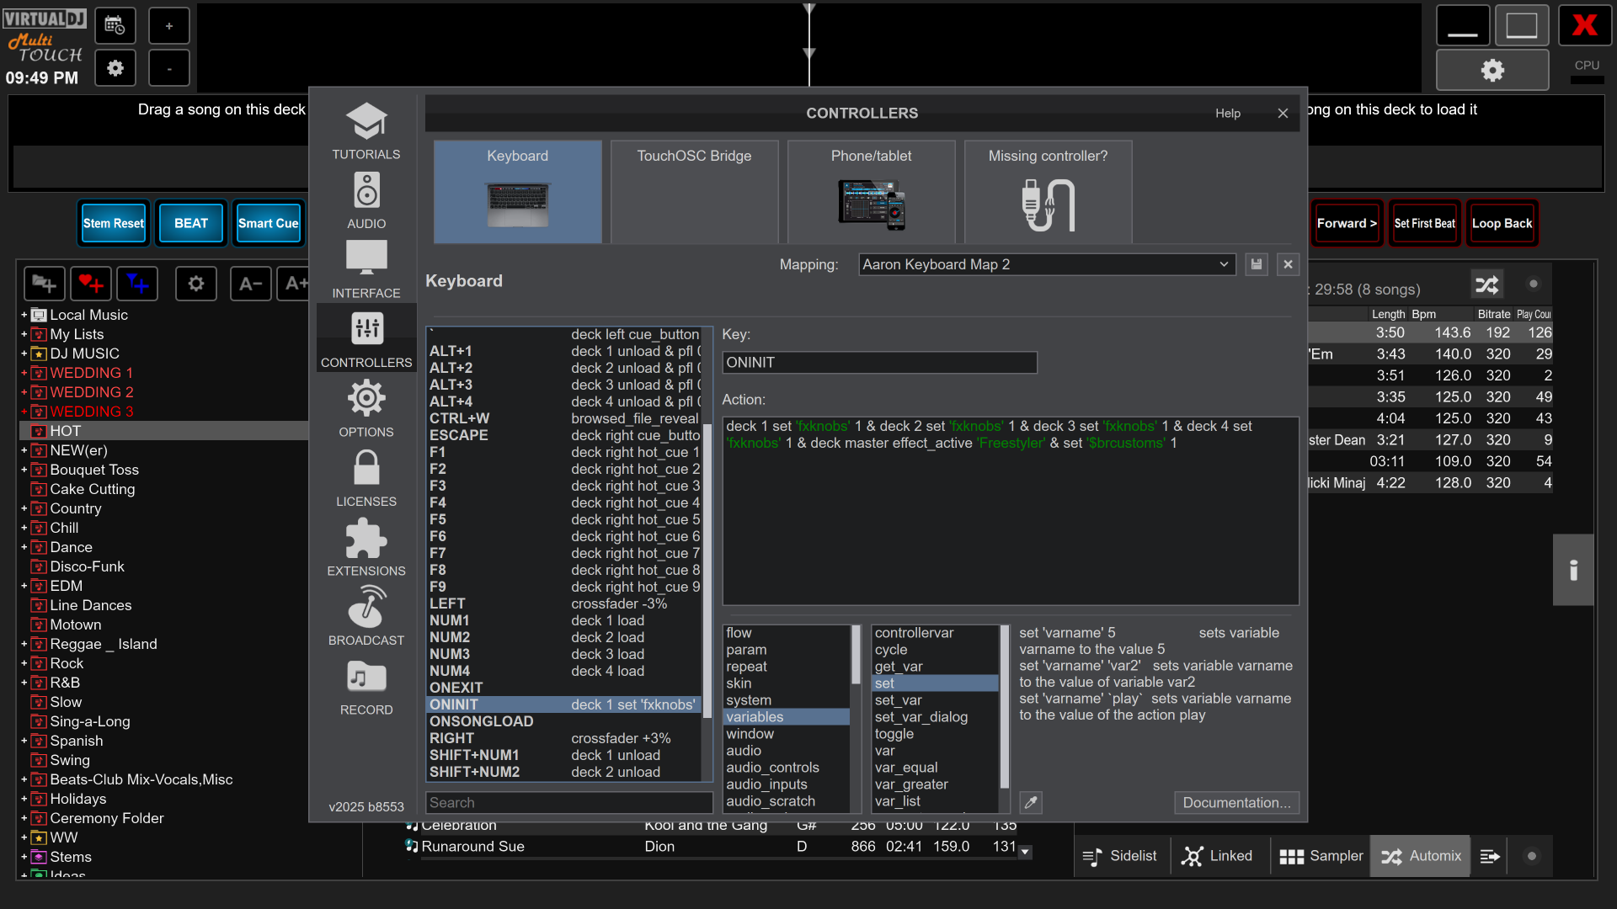Toggle the Smart Cue pad

pyautogui.click(x=268, y=223)
